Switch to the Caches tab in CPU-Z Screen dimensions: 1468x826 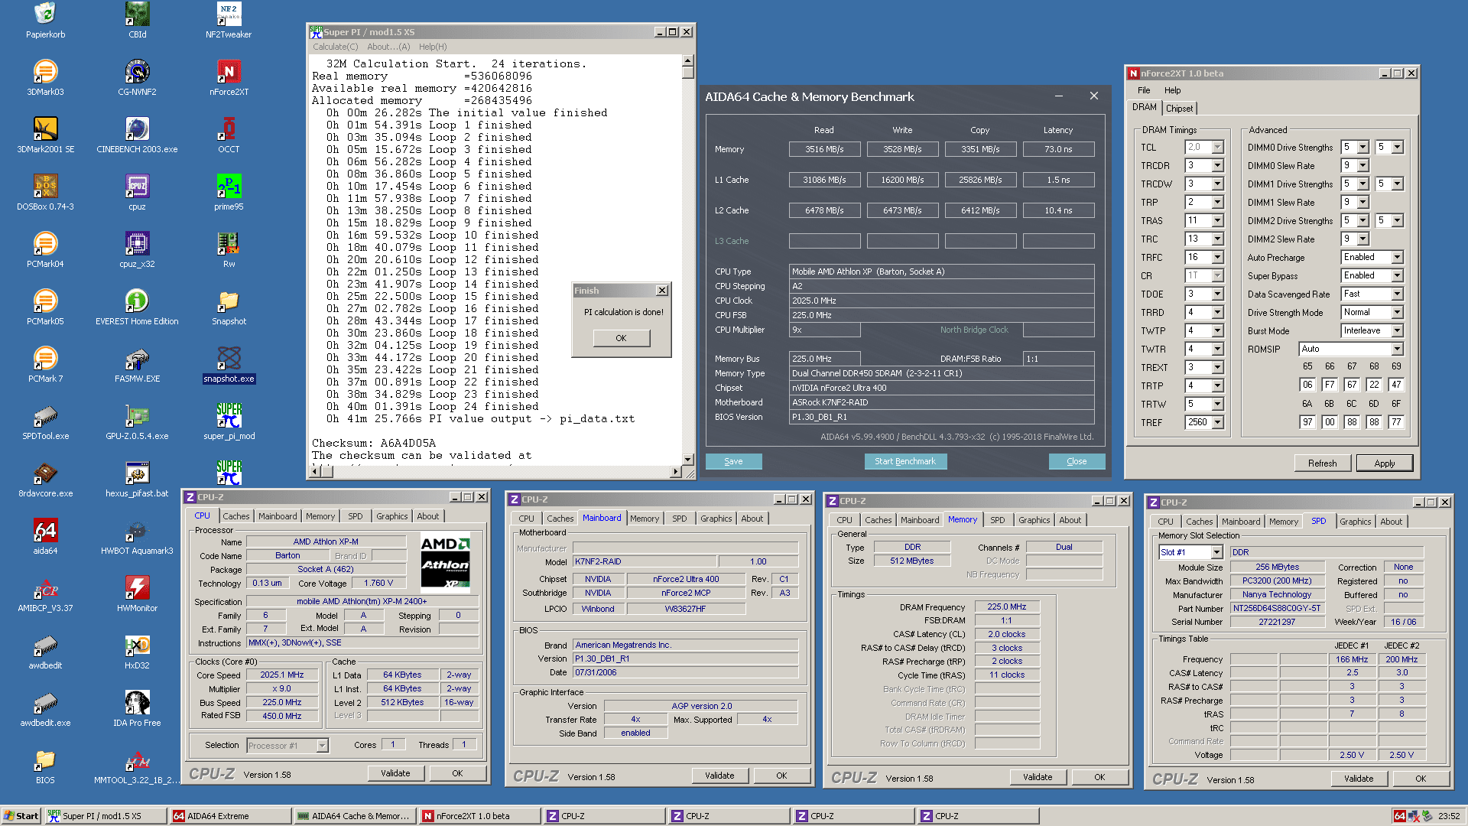pos(235,516)
